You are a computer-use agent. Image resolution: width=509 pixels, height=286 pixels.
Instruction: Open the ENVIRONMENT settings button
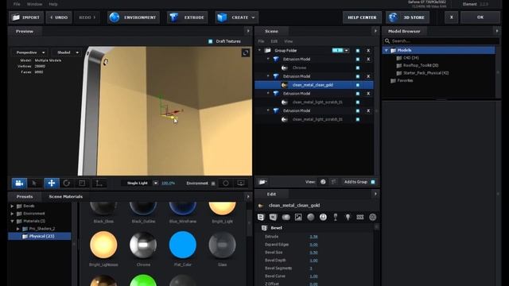point(134,17)
